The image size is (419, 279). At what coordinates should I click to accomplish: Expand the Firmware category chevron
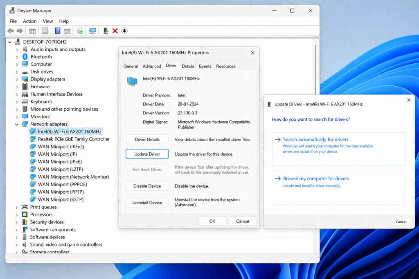[17, 87]
